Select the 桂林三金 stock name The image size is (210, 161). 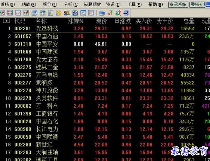[47, 67]
